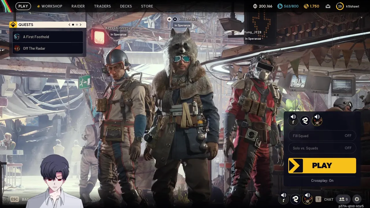Viewport: 370px width, 208px height.
Task: Open the STORE tab
Action: tap(147, 6)
